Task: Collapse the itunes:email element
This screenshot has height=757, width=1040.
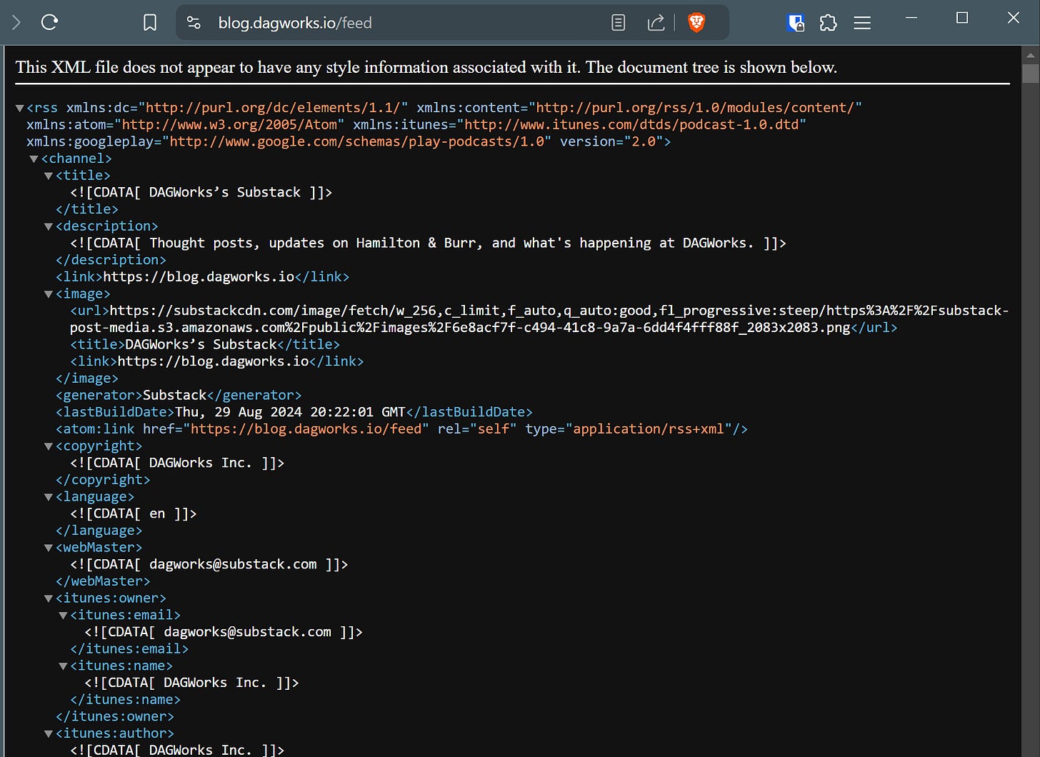Action: (x=63, y=616)
